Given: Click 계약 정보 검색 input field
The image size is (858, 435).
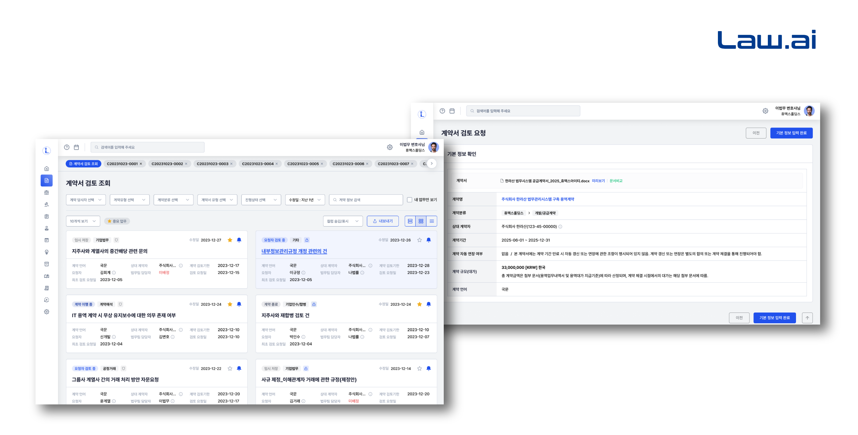Looking at the screenshot, I should 366,200.
